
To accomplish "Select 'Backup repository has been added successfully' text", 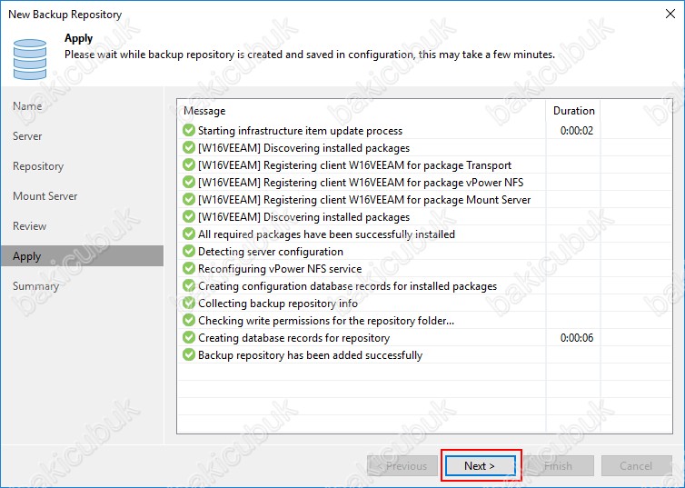I will pyautogui.click(x=310, y=355).
